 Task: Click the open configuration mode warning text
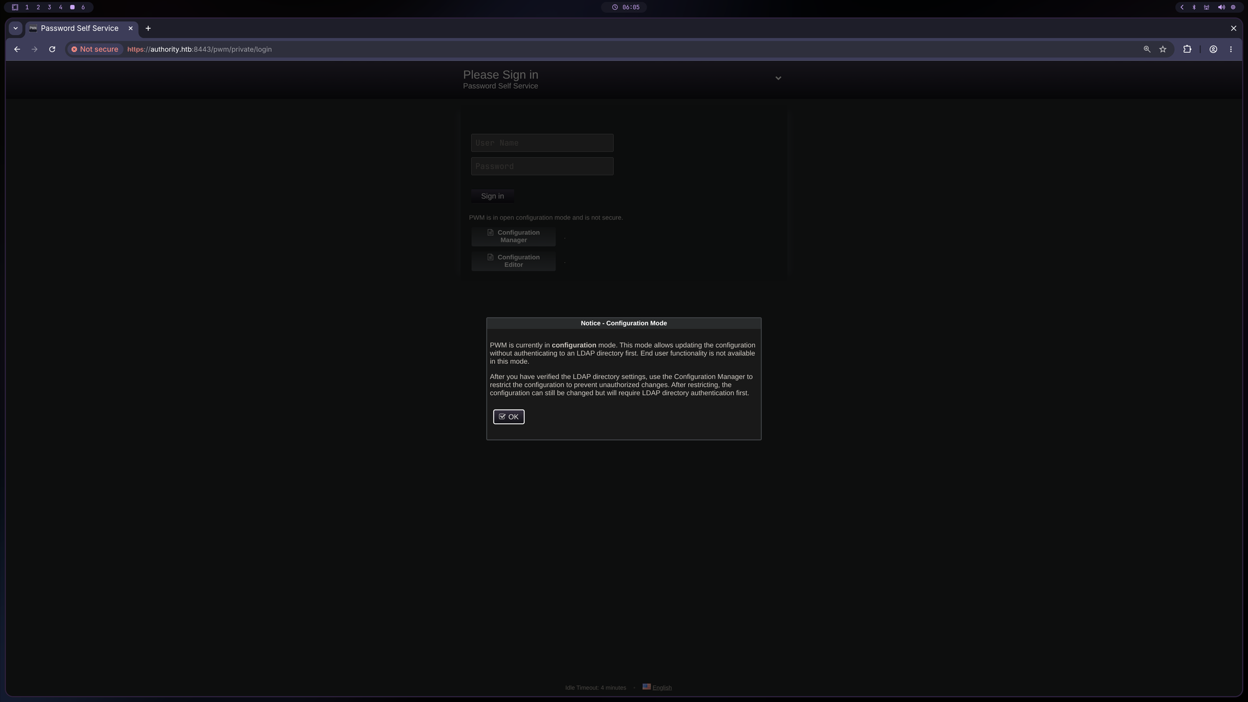tap(546, 218)
